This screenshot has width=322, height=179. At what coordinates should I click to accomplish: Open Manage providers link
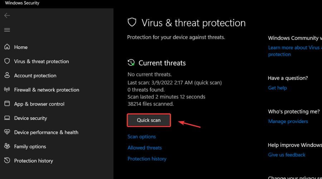288,121
